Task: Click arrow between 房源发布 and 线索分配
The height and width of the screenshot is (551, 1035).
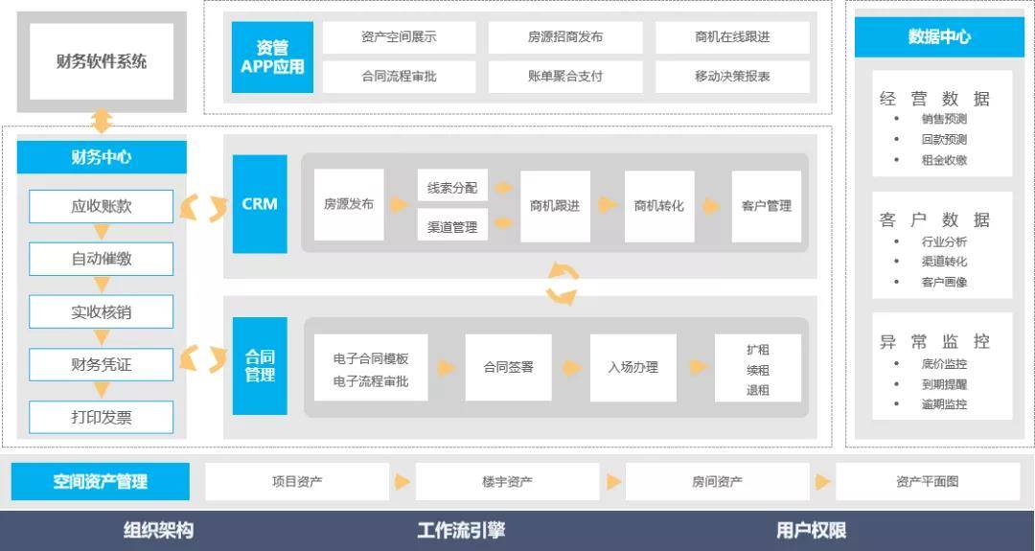Action: [398, 204]
